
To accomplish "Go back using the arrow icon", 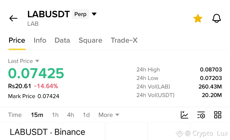I will (13, 19).
